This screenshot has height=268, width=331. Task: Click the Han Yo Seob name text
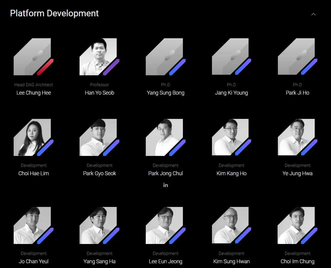99,93
